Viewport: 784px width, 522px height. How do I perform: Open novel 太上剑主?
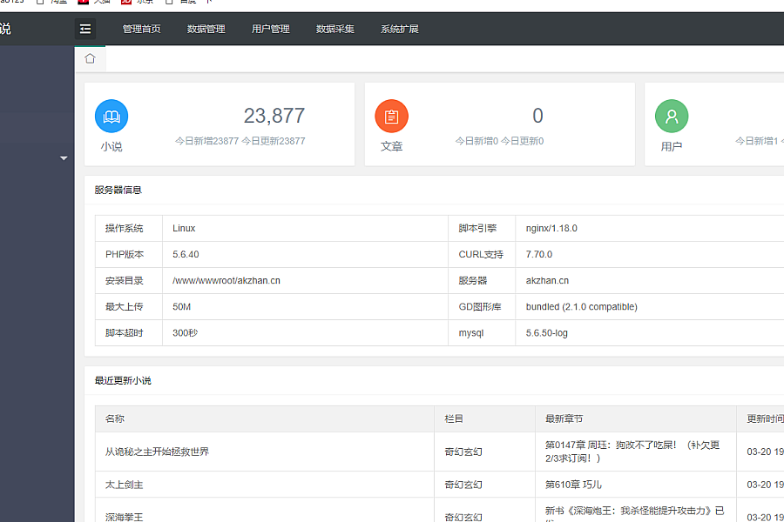pyautogui.click(x=124, y=485)
